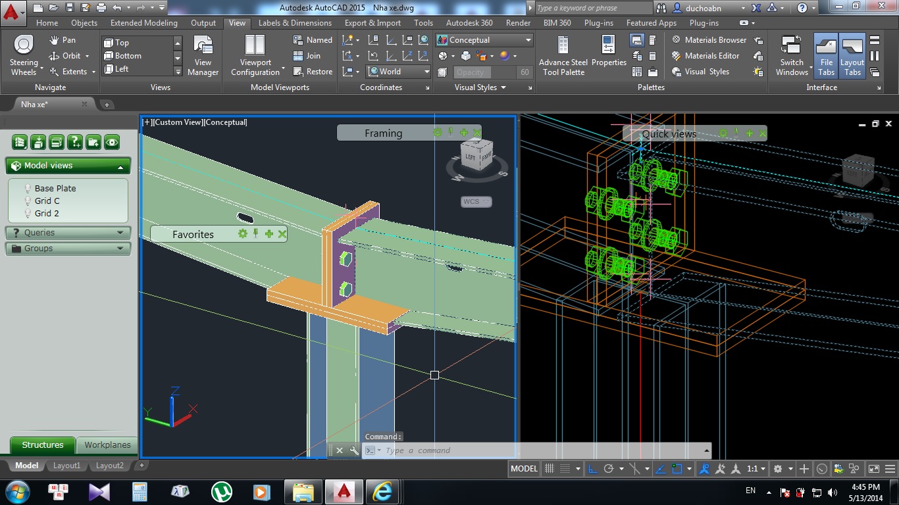This screenshot has height=505, width=899.
Task: Toggle polar tracking in status bar
Action: tap(609, 469)
